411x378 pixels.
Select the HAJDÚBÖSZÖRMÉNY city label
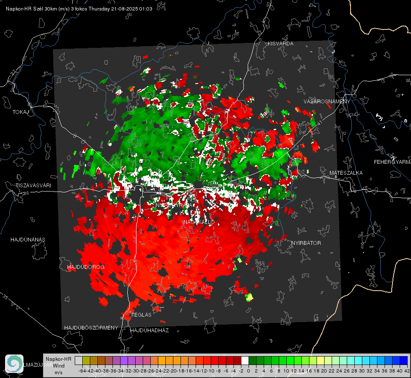click(x=91, y=328)
